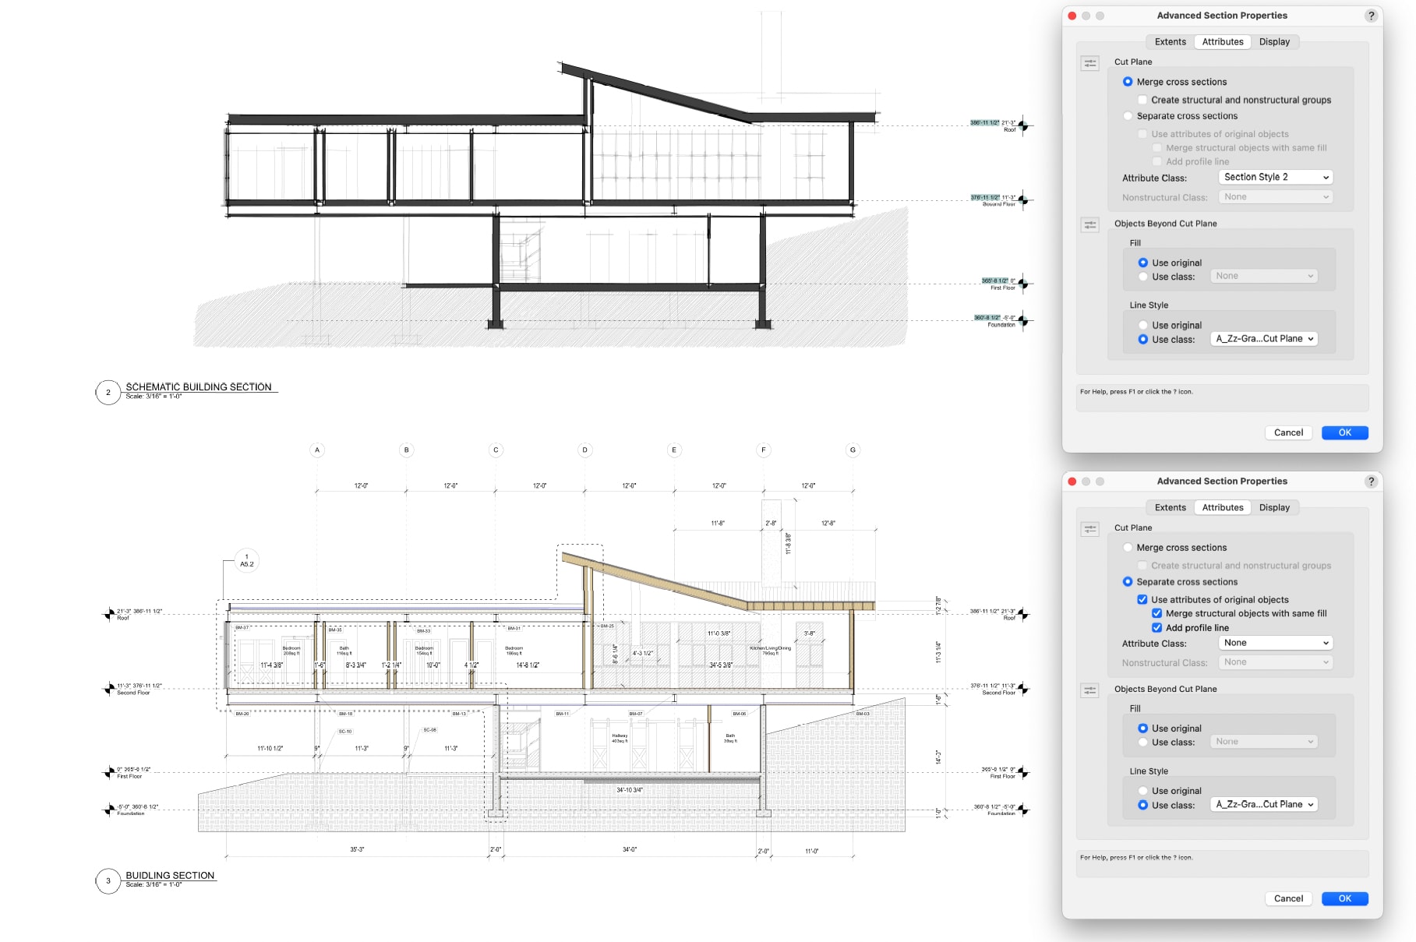Click the 35'-3" dimension below the lower section
Screen dimensions: 1416x942
coord(357,850)
